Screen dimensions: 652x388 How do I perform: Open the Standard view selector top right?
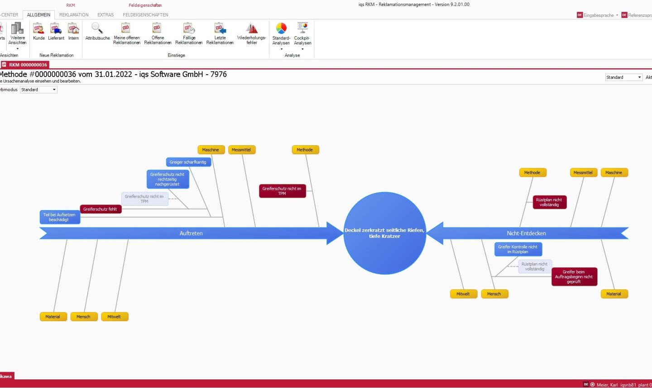(624, 77)
